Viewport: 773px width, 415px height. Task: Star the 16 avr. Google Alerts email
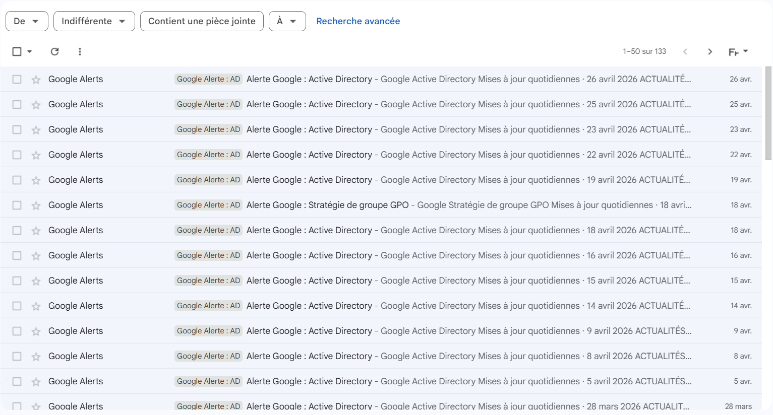36,256
